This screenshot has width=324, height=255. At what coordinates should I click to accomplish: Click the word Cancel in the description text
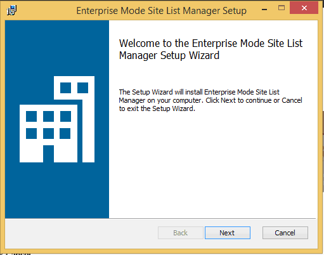click(292, 100)
